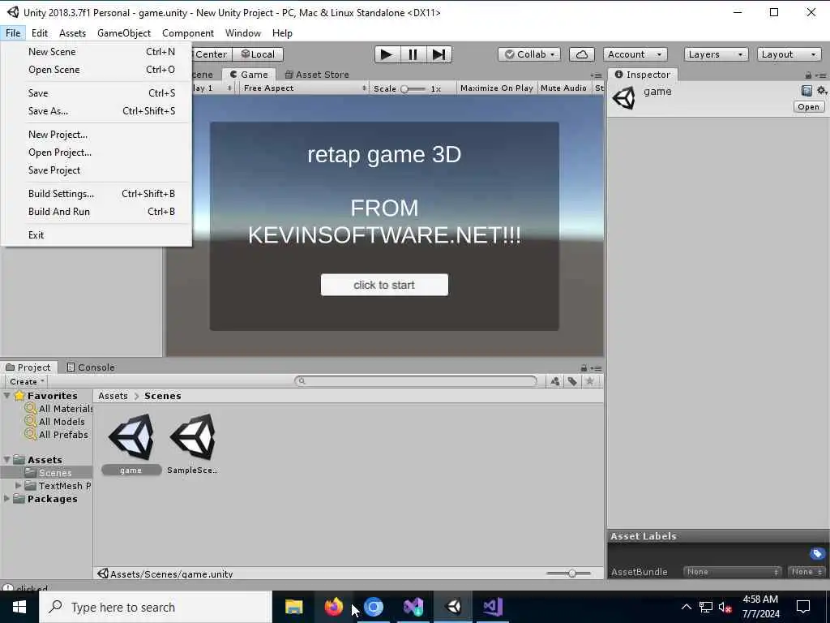The image size is (830, 623).
Task: Open the purple Visual Studio taskbar icon
Action: (x=493, y=607)
